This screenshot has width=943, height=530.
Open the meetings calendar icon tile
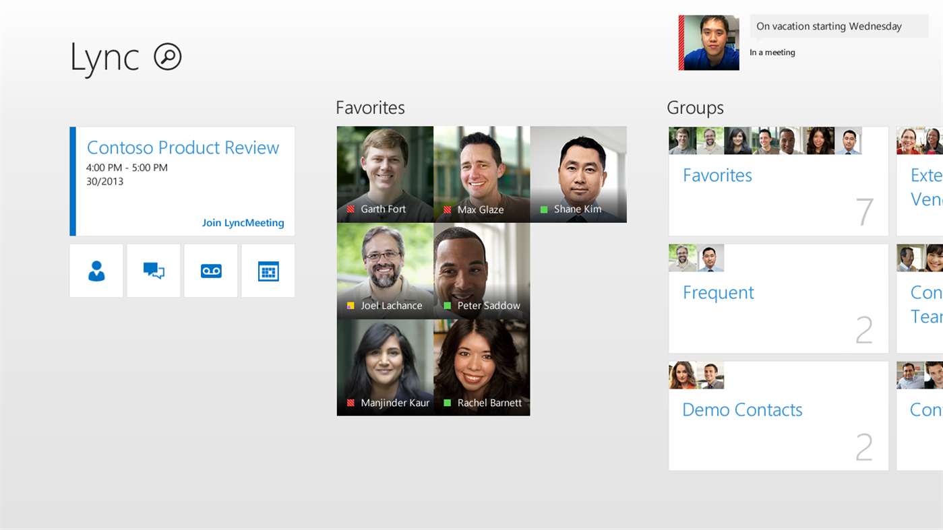[268, 271]
